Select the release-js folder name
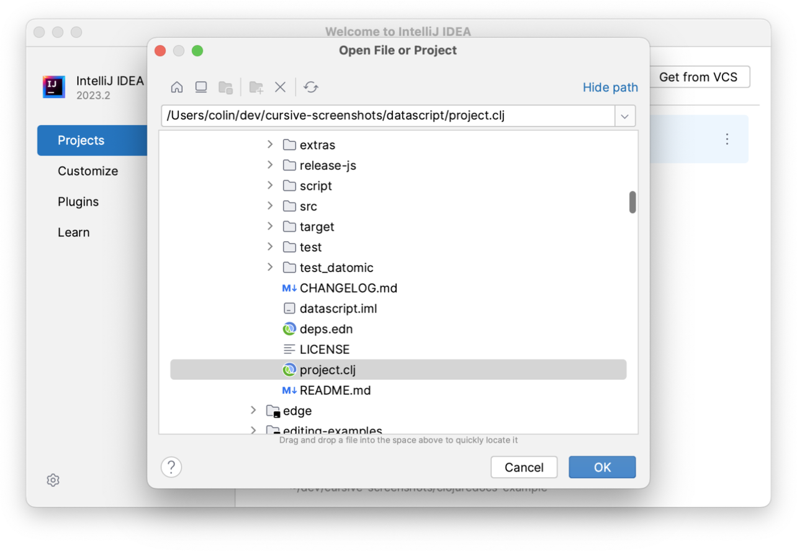 328,165
